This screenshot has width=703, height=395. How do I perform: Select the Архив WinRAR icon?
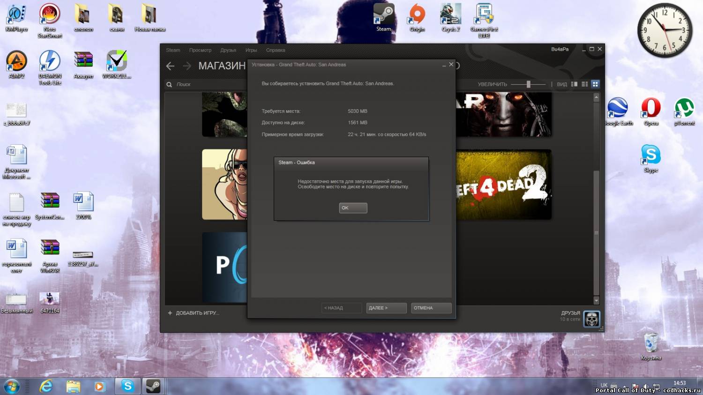[x=50, y=255]
